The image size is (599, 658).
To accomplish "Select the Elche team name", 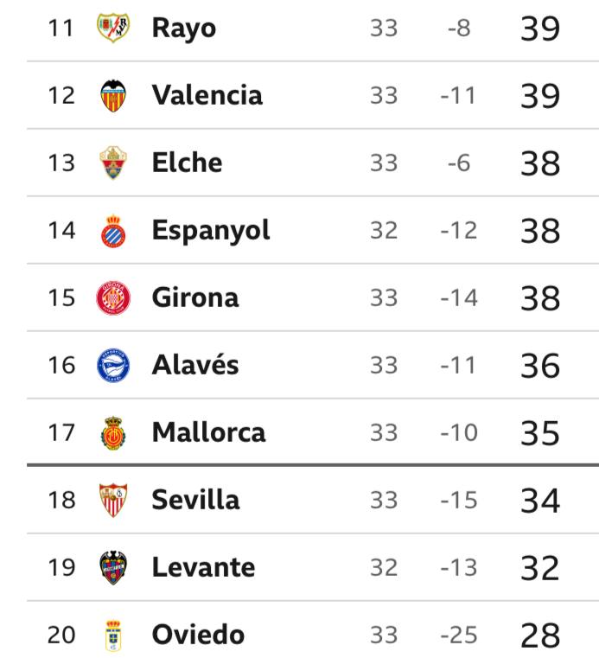I will [x=187, y=163].
